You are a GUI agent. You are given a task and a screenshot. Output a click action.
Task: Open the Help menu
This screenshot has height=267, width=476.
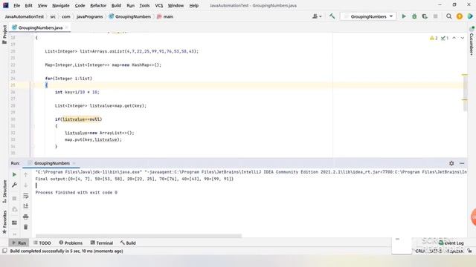click(x=193, y=5)
